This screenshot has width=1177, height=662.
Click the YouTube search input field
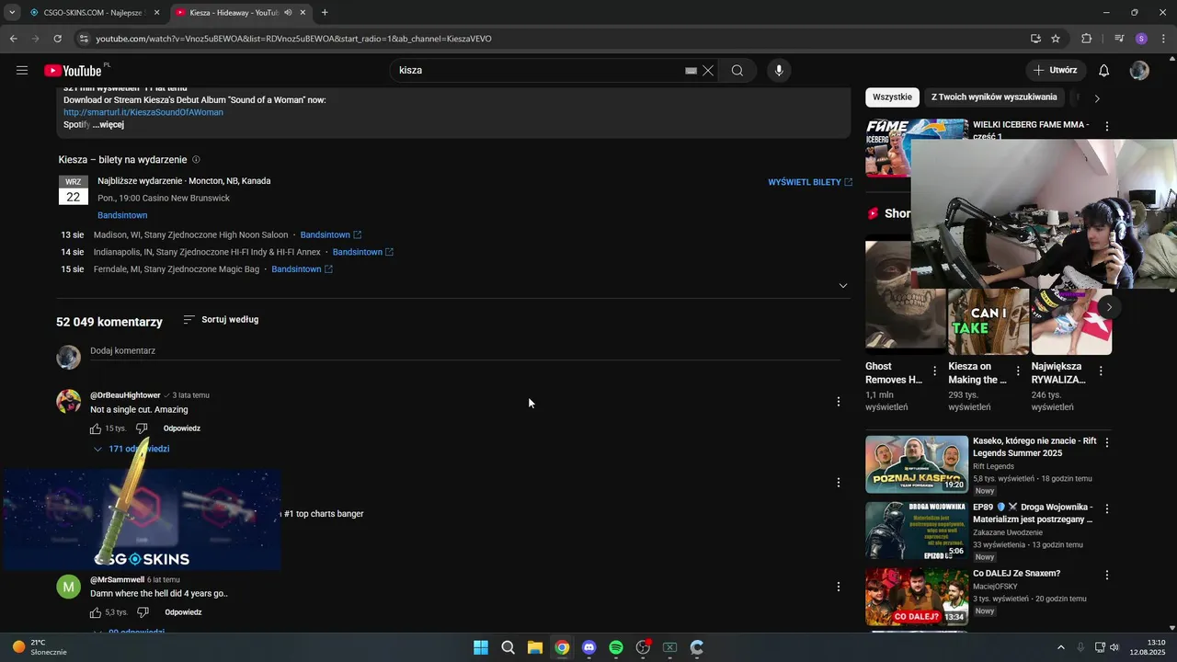(538, 71)
